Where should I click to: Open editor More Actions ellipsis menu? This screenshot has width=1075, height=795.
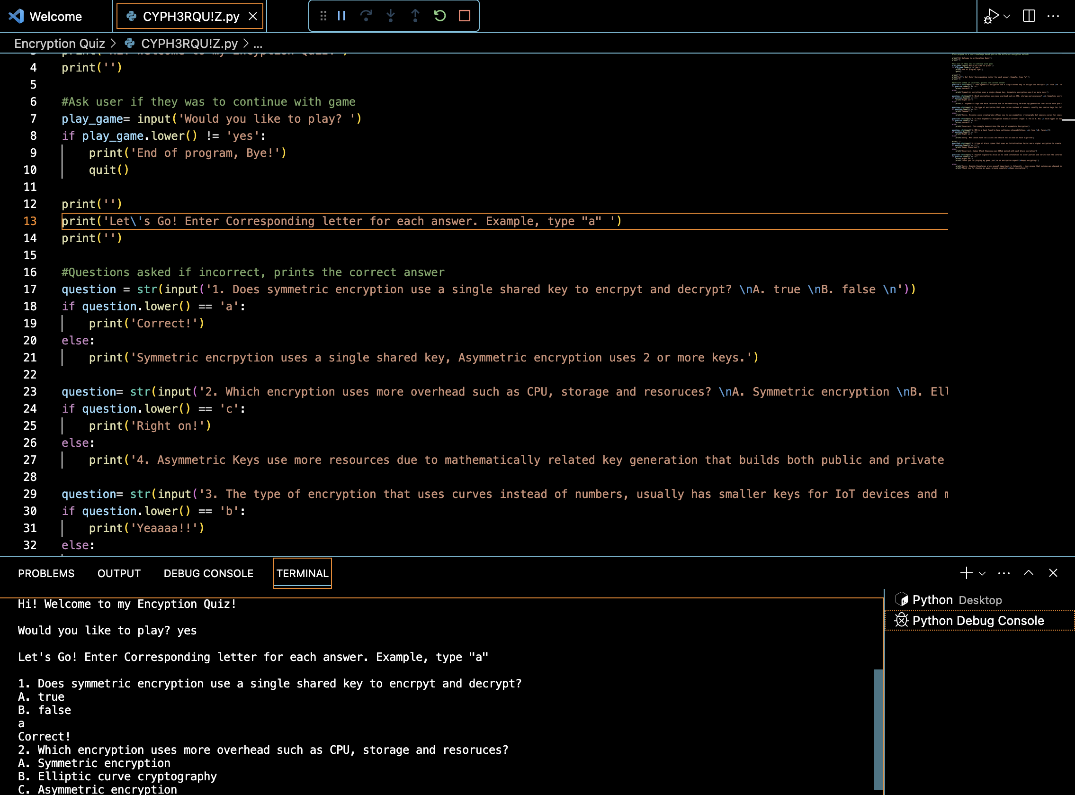click(x=1053, y=16)
